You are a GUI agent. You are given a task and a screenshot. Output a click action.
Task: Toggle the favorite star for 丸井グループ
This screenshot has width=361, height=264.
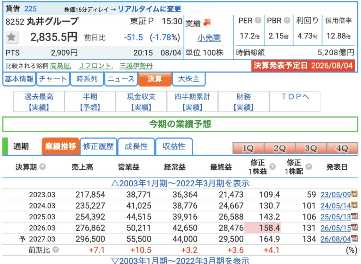point(11,37)
